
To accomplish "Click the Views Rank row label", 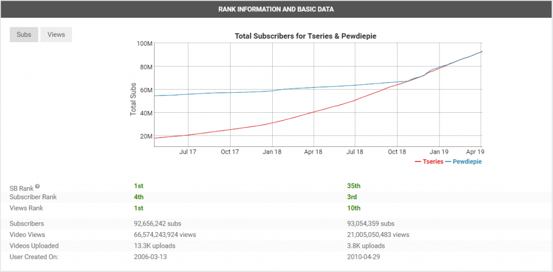I will pos(26,208).
